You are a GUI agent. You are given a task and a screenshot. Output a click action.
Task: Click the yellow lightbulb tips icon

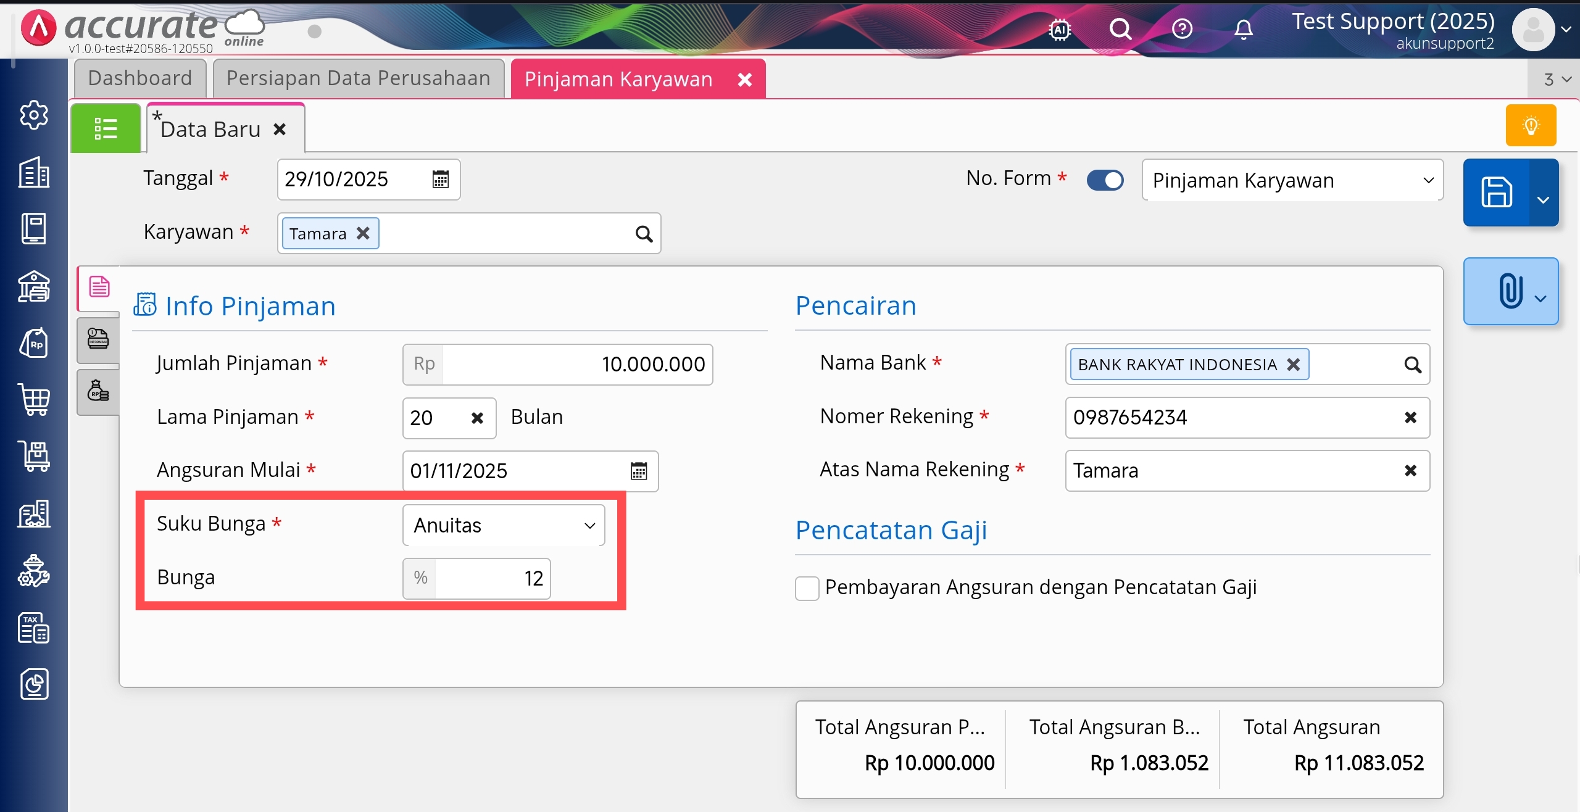coord(1531,126)
